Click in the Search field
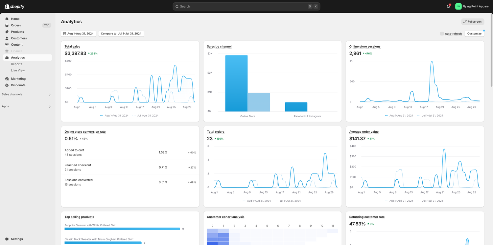Image resolution: width=493 pixels, height=245 pixels. click(x=246, y=7)
